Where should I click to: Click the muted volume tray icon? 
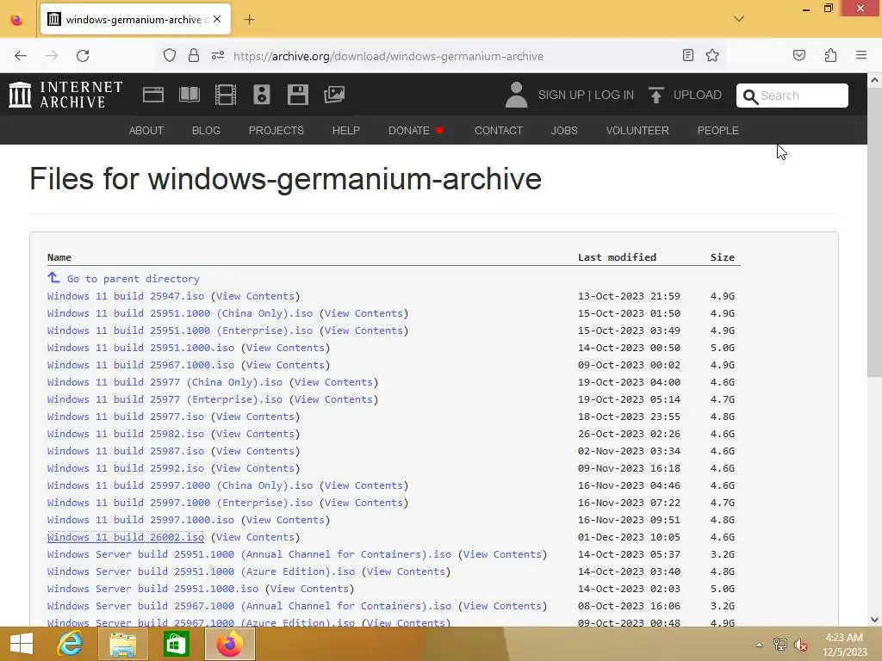coord(800,645)
